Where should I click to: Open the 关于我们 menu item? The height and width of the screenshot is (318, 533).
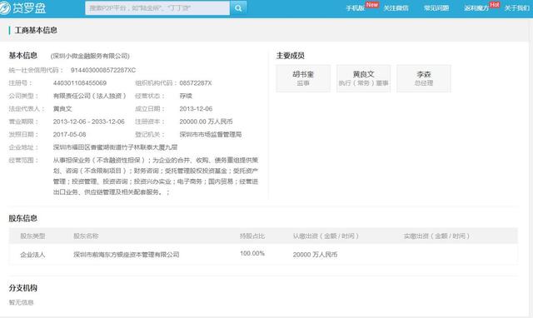pos(516,8)
